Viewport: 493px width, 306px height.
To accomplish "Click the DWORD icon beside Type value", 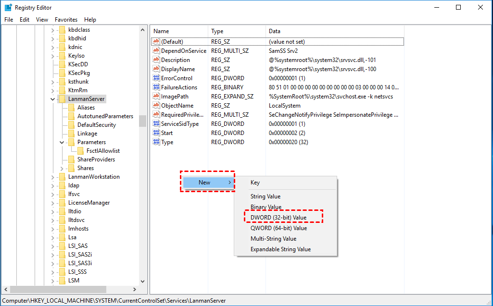I will 156,141.
